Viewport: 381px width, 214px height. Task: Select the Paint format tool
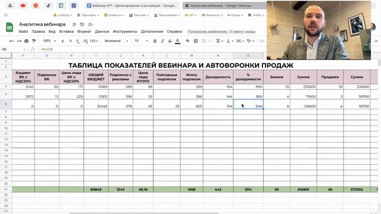click(34, 41)
